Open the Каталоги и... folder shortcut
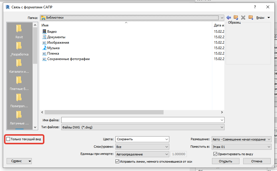The height and width of the screenshot is (171, 277). pyautogui.click(x=19, y=66)
